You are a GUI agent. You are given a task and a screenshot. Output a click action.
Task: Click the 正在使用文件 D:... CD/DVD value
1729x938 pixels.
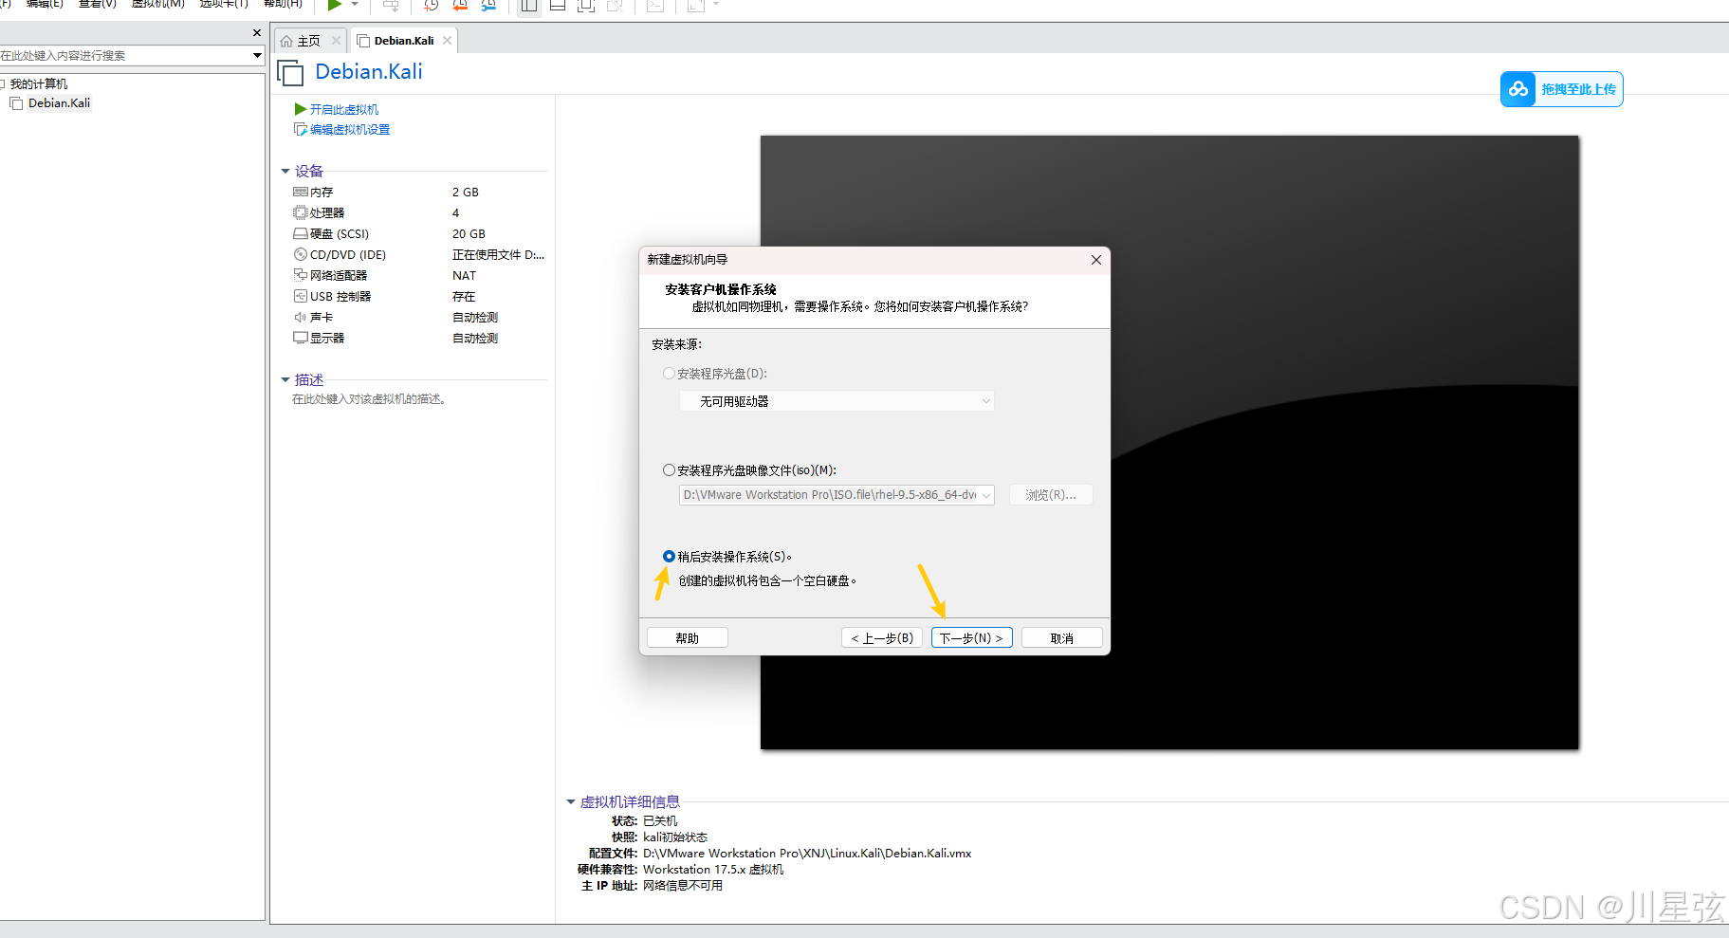(x=498, y=255)
